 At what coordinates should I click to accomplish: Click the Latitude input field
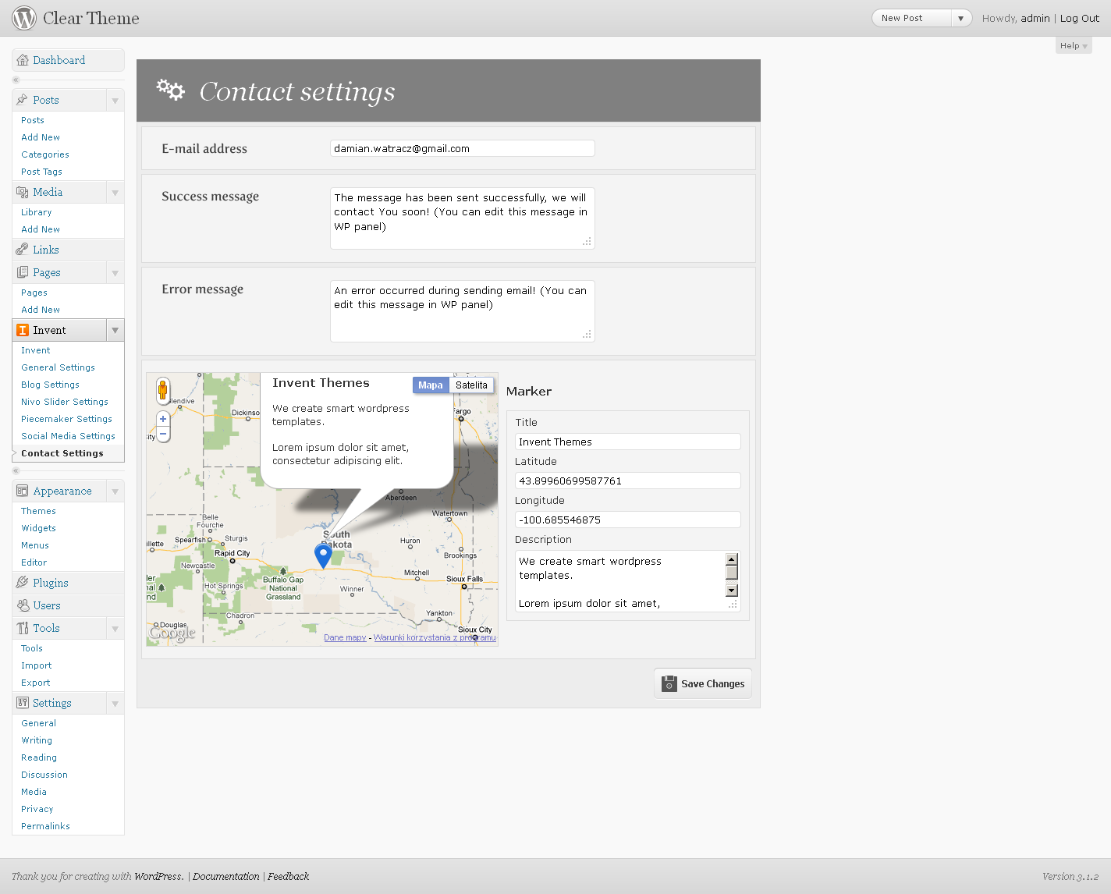(x=627, y=481)
